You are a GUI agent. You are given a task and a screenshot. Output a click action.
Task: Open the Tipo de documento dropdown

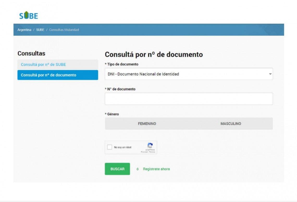[189, 74]
